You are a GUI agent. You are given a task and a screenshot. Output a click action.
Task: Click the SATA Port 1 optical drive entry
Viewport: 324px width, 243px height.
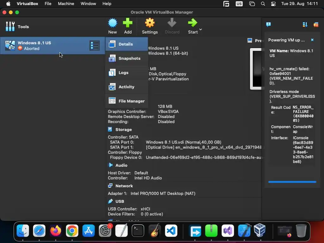point(204,147)
